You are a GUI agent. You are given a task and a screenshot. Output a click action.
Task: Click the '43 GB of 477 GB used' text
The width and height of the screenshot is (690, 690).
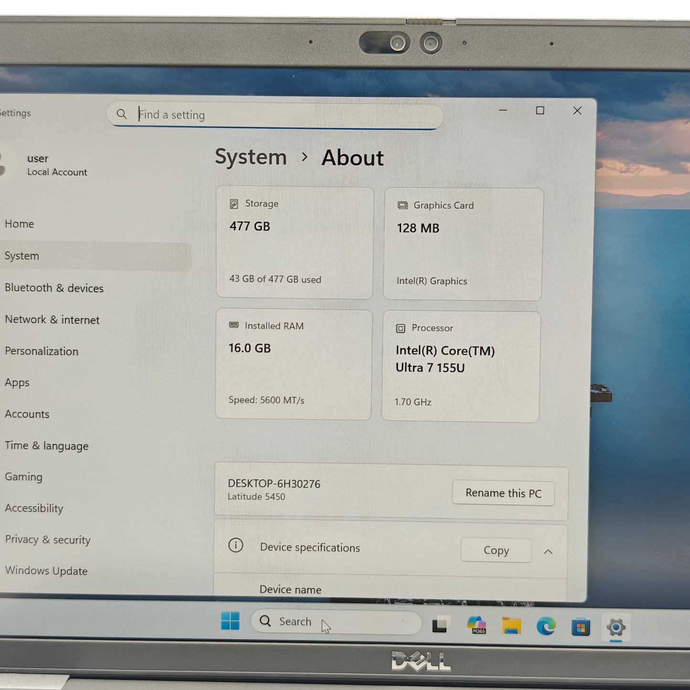(x=275, y=279)
